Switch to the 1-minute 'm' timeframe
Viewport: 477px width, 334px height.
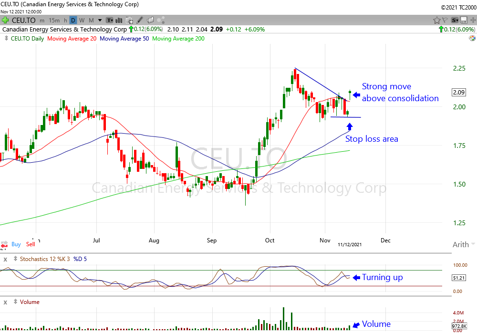42,21
